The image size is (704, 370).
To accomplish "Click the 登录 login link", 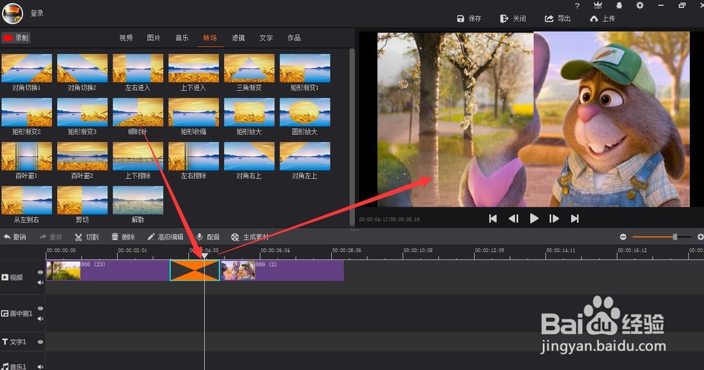I will (x=37, y=13).
